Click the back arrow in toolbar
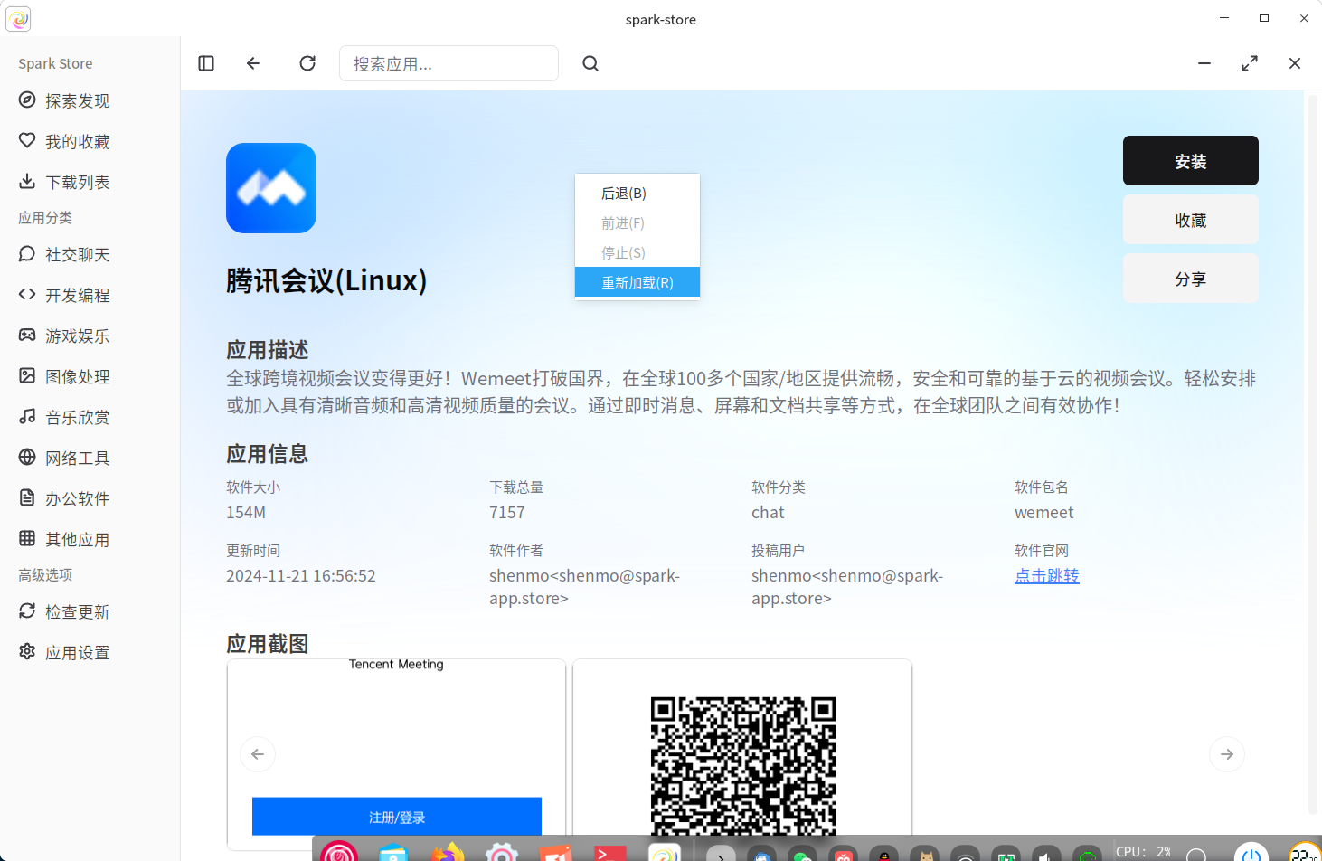 tap(253, 63)
